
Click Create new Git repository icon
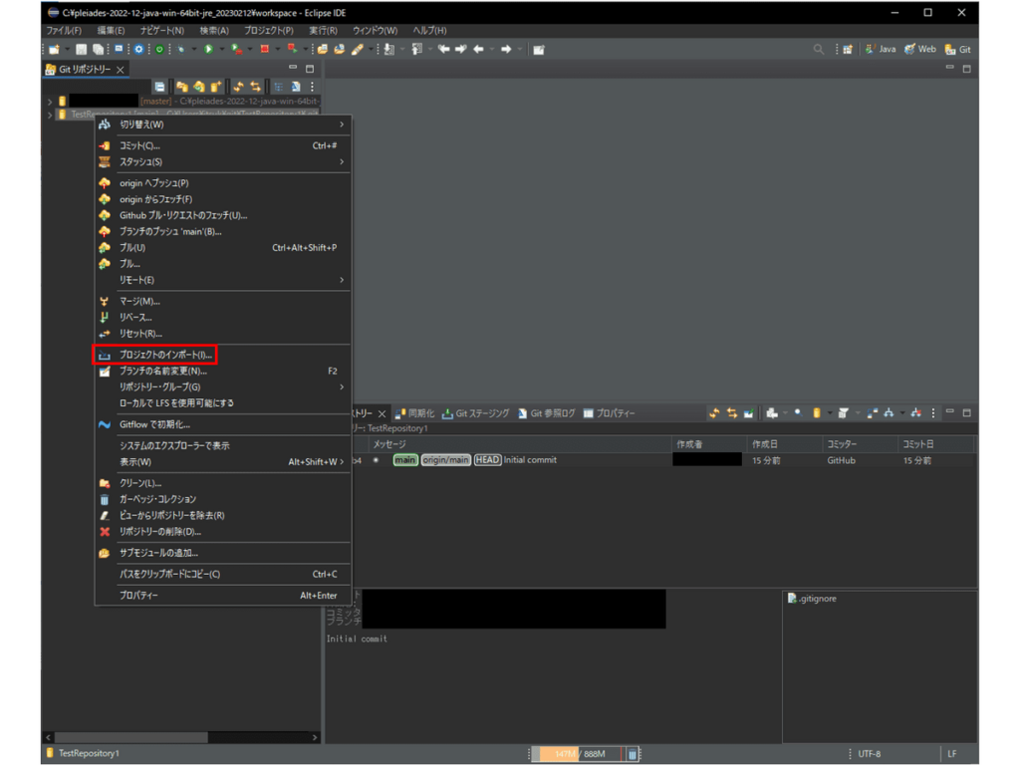[x=216, y=88]
